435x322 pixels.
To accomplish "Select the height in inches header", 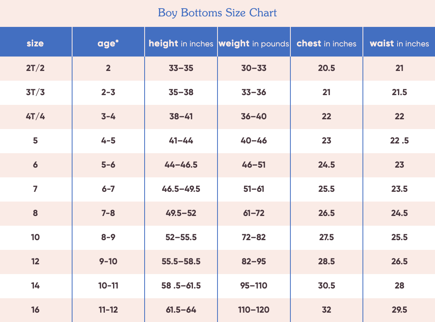I will [x=181, y=44].
